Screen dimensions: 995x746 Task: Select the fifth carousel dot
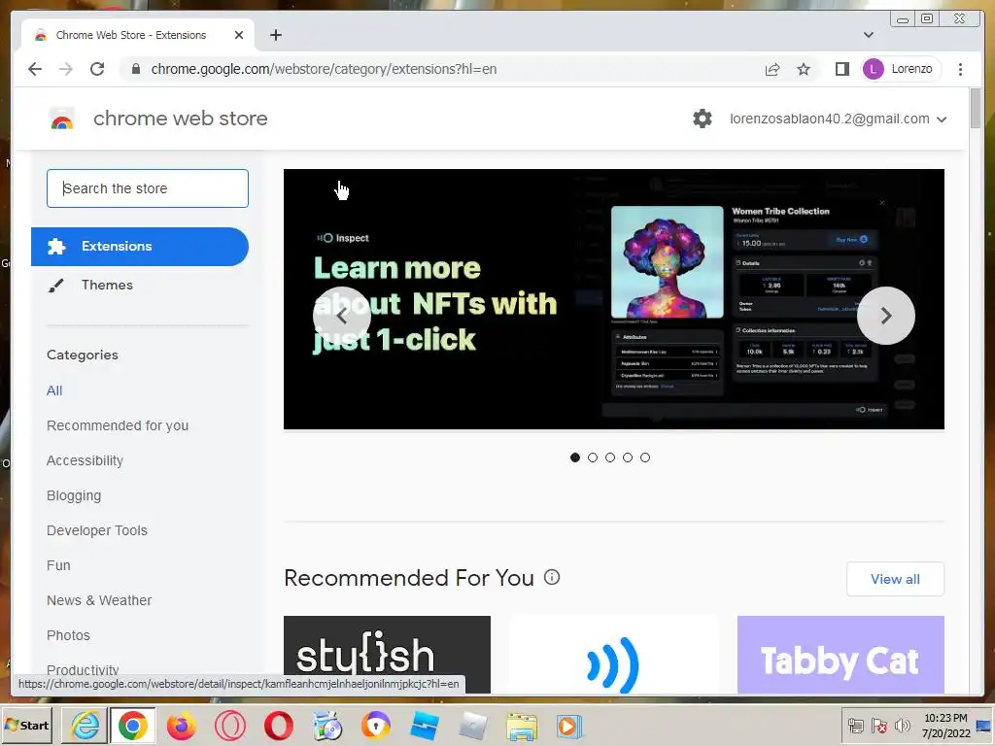tap(645, 458)
